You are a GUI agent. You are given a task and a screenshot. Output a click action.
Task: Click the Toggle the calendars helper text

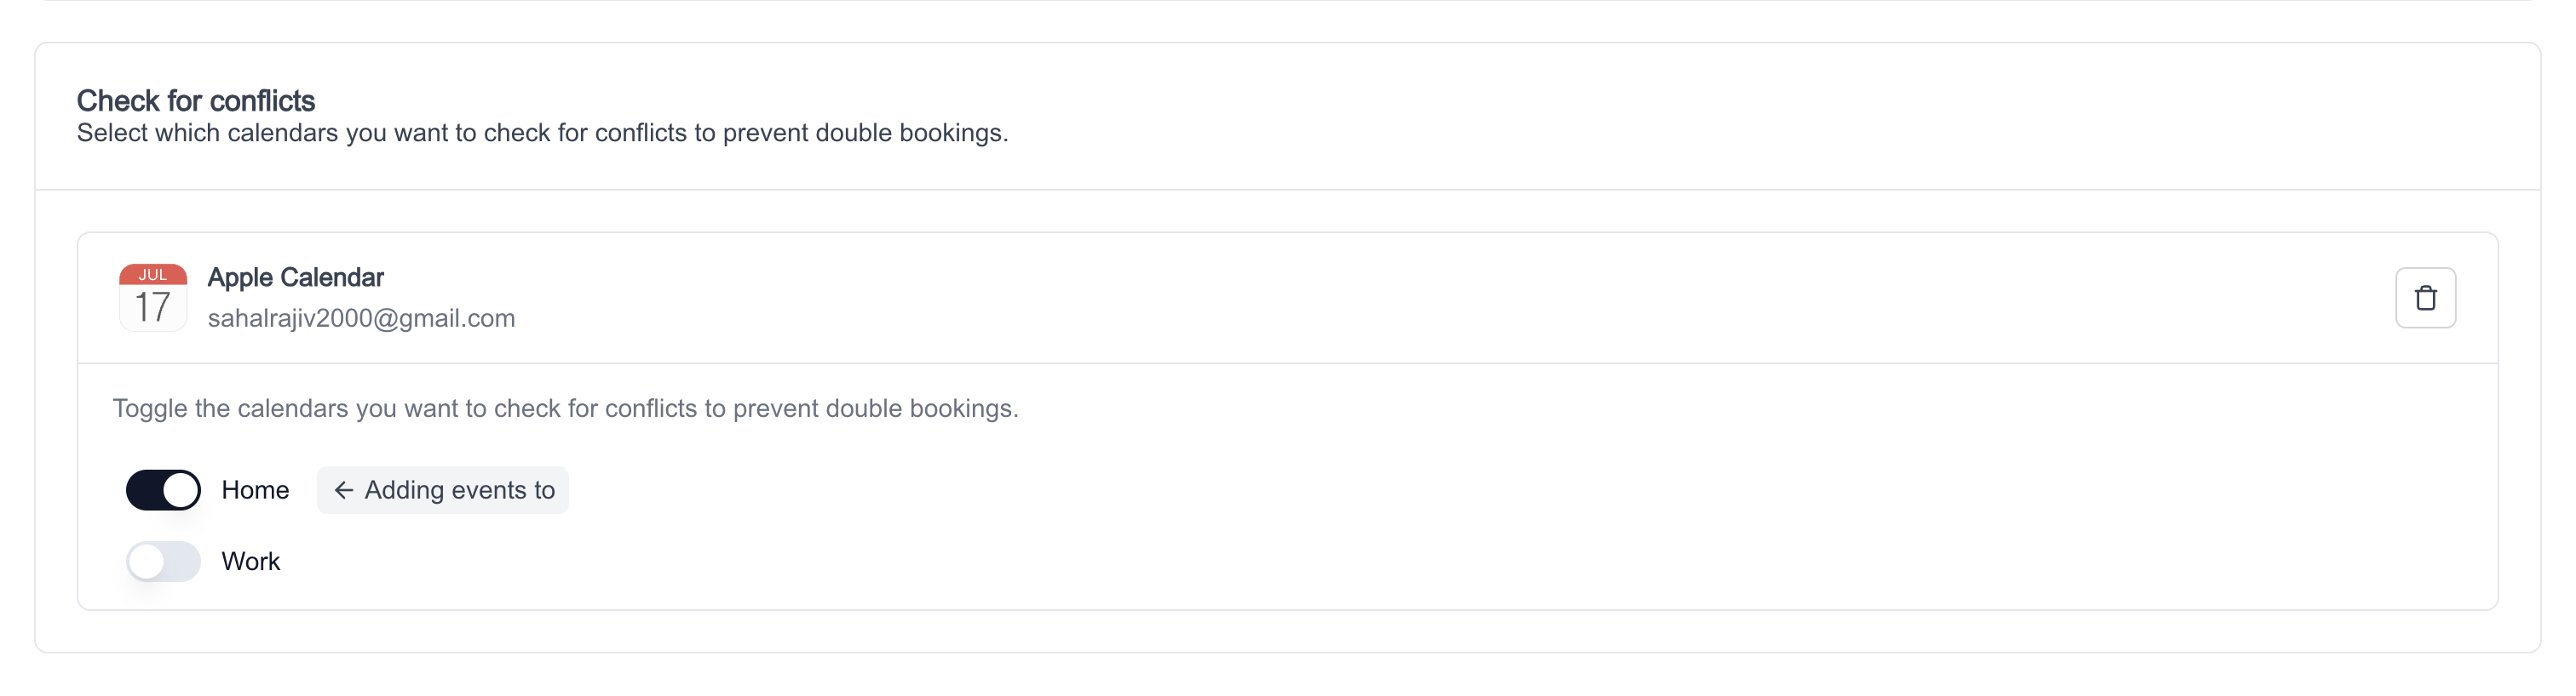(x=566, y=408)
